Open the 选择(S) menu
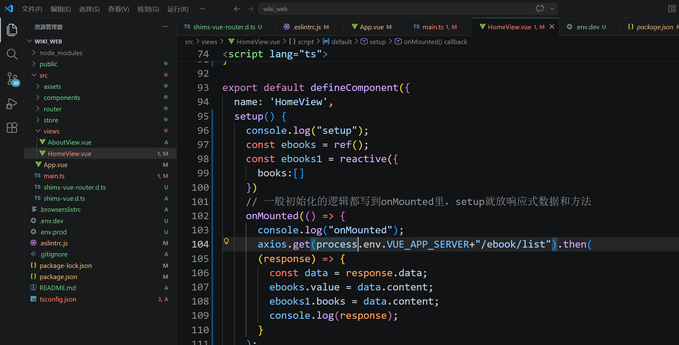The width and height of the screenshot is (679, 345). (89, 9)
